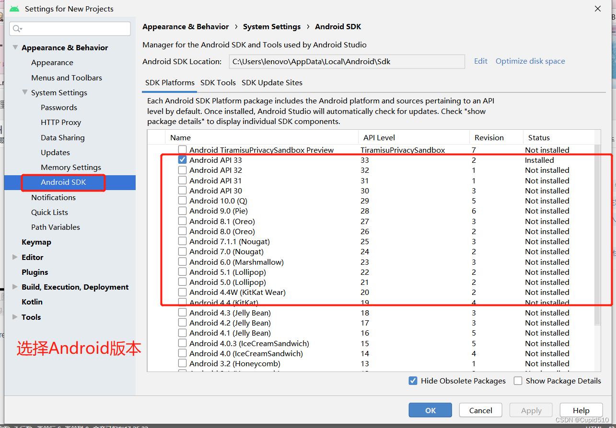Collapse the Appearance & Behavior tree arrow
This screenshot has width=616, height=428.
[15, 47]
